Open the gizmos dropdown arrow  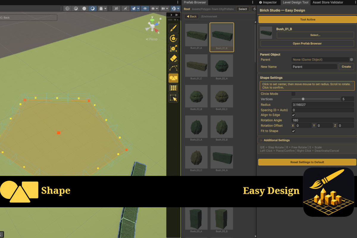[178, 9]
